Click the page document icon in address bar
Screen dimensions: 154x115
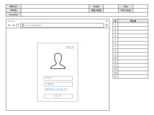(23, 25)
